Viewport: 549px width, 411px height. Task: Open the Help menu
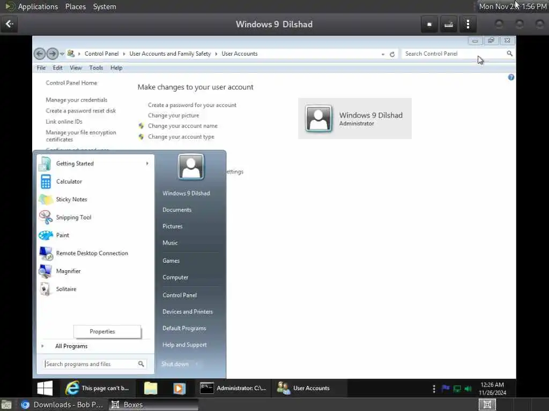pyautogui.click(x=116, y=68)
